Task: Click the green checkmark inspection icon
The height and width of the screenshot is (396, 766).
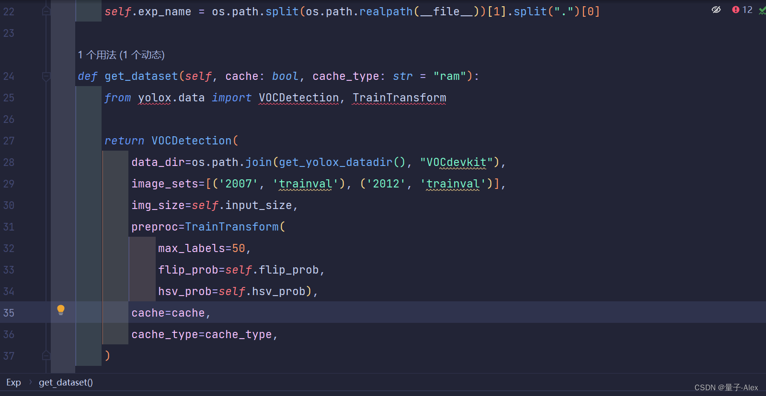Action: tap(762, 10)
